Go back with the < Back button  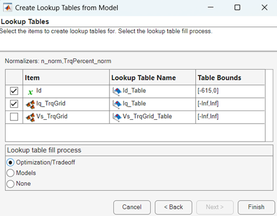[x=174, y=207]
